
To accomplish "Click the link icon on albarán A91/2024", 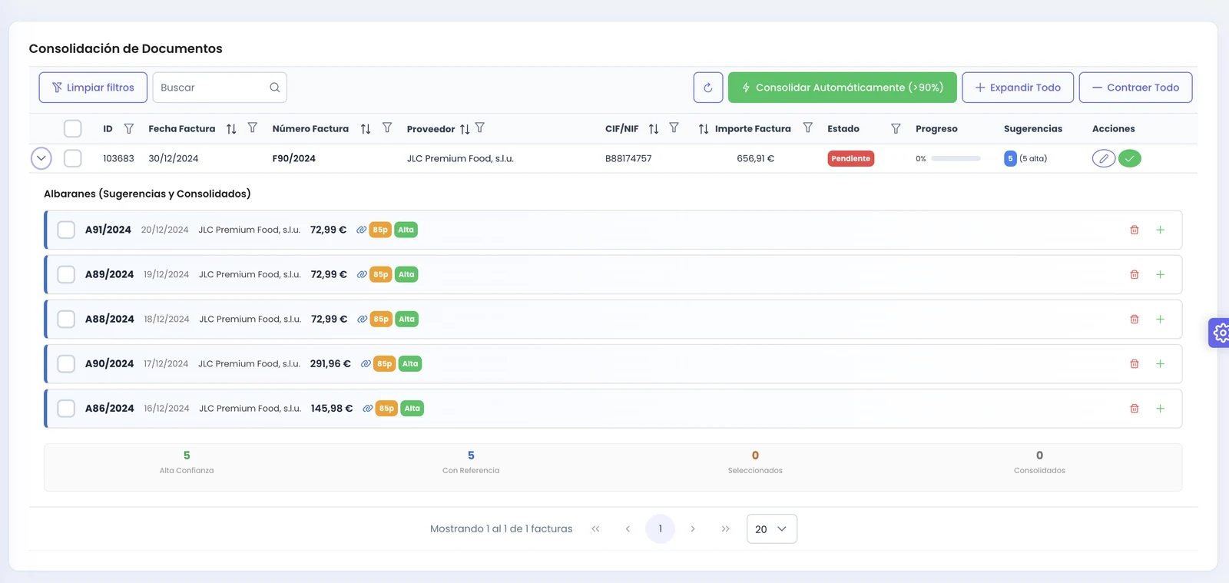I will click(361, 230).
